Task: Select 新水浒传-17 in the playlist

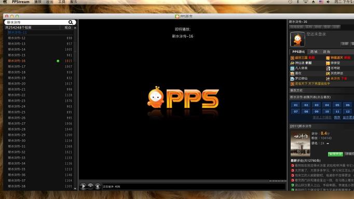Action: point(40,66)
